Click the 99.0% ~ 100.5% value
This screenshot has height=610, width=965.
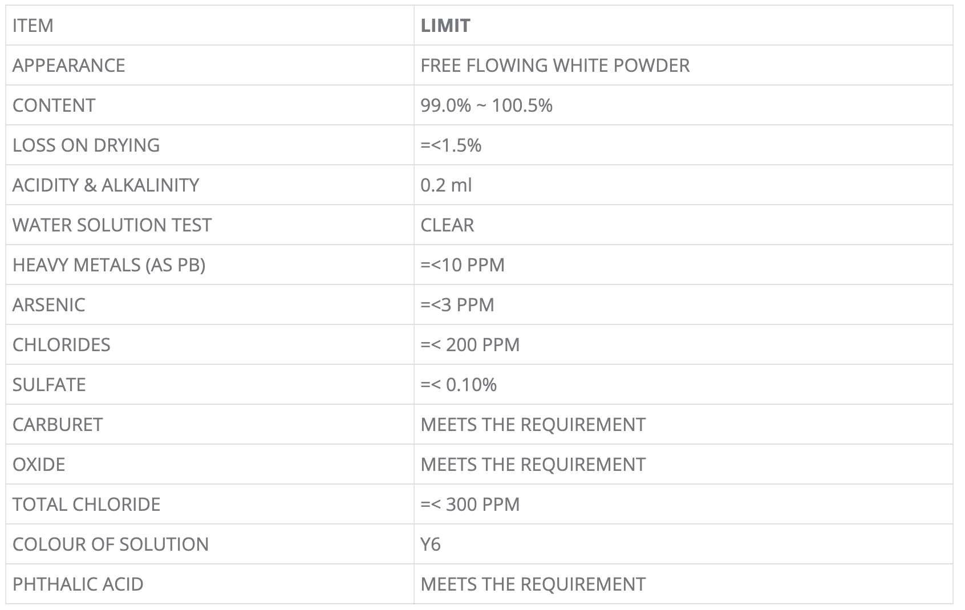point(486,105)
